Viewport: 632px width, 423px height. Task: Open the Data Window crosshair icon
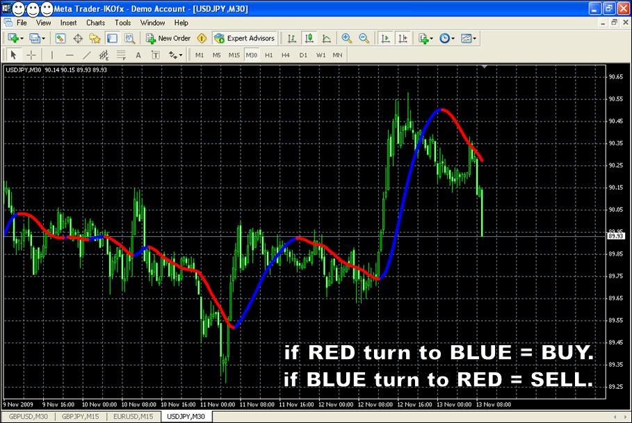[x=78, y=38]
